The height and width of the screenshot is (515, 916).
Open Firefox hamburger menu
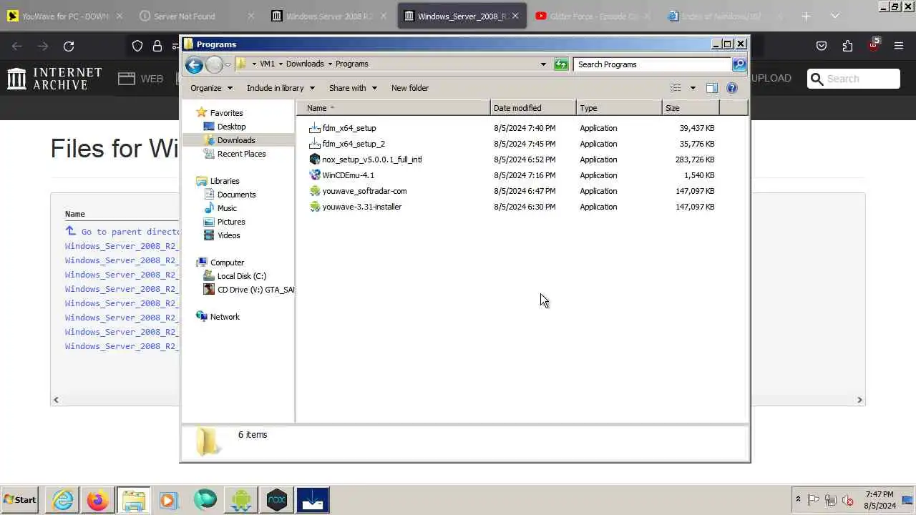pyautogui.click(x=899, y=46)
